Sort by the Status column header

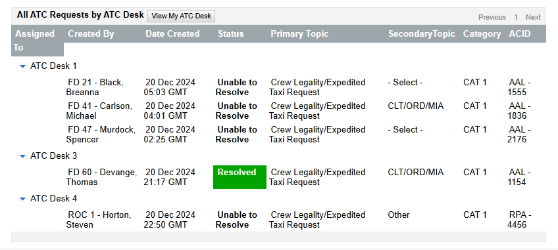(230, 33)
